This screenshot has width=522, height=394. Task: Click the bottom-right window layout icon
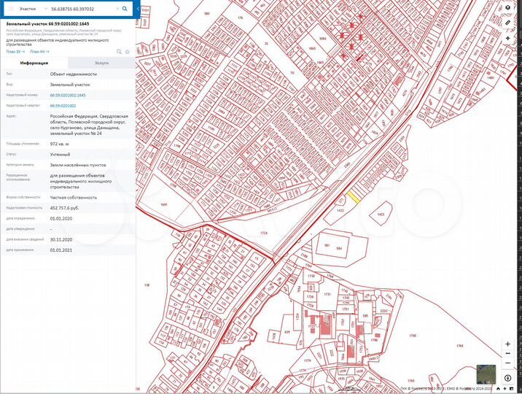point(511,389)
